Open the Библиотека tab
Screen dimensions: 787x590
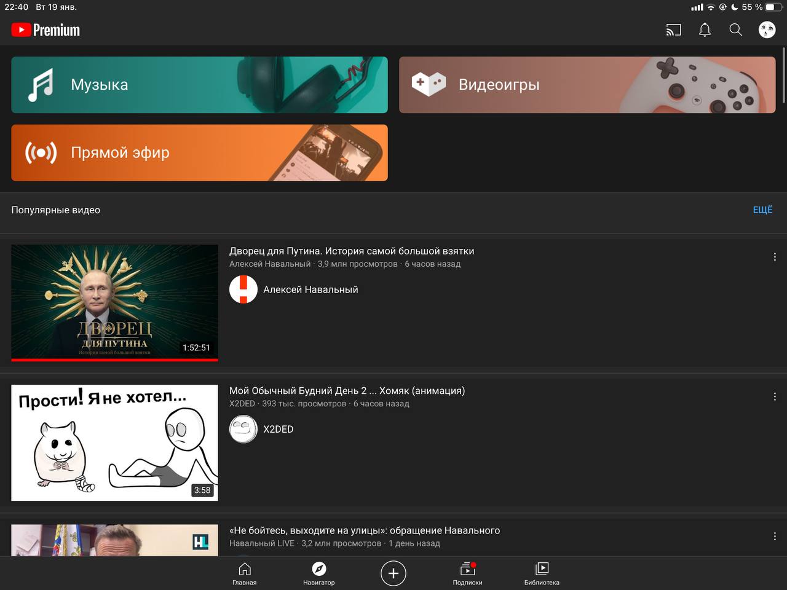tap(542, 573)
